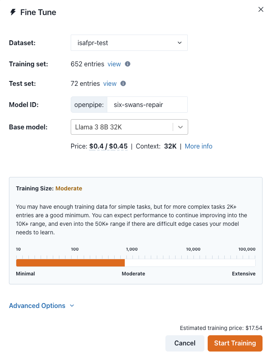Open the Base model Llama 3 dropdown
This screenshot has width=267, height=356.
point(122,127)
